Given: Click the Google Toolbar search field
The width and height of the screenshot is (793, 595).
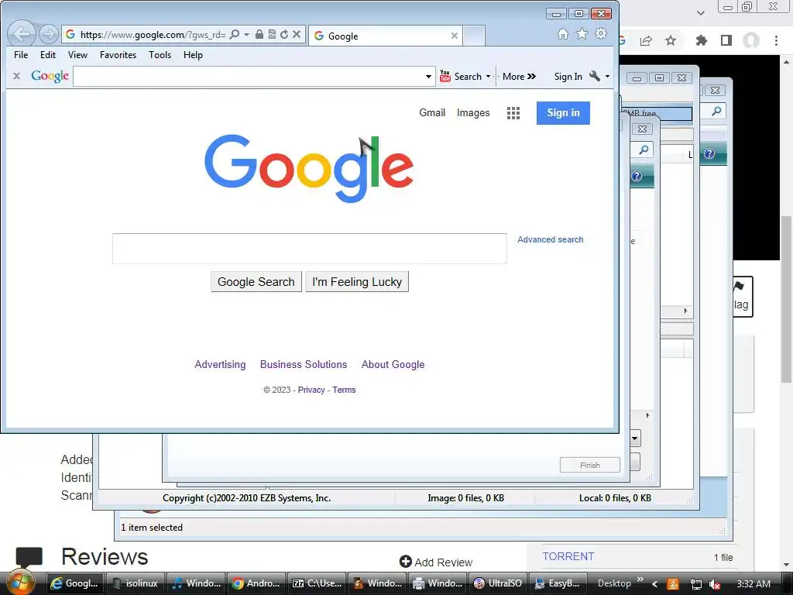Looking at the screenshot, I should pyautogui.click(x=249, y=77).
